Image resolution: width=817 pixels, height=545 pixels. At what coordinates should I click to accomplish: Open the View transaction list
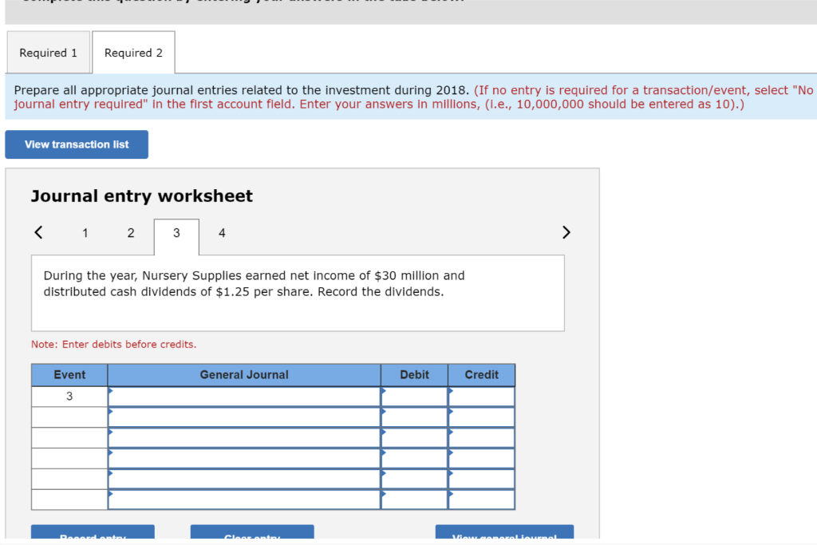coord(76,144)
